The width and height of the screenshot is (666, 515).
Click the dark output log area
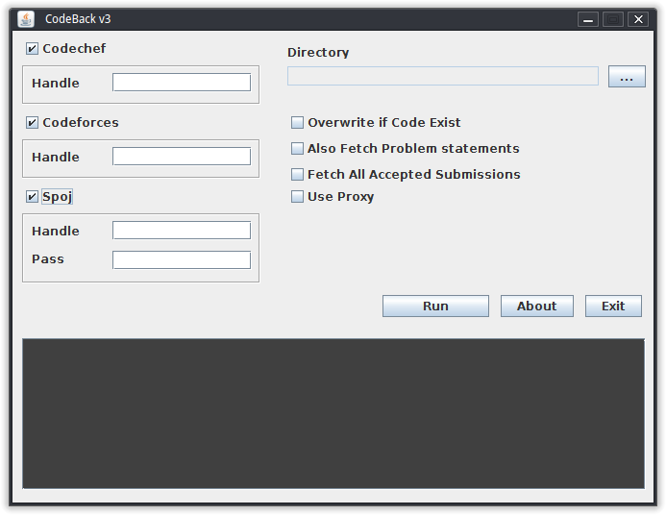click(333, 414)
